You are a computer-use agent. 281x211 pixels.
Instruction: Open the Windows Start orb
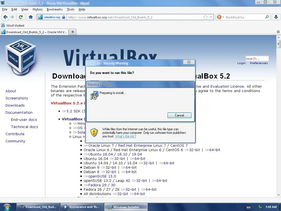click(x=7, y=207)
